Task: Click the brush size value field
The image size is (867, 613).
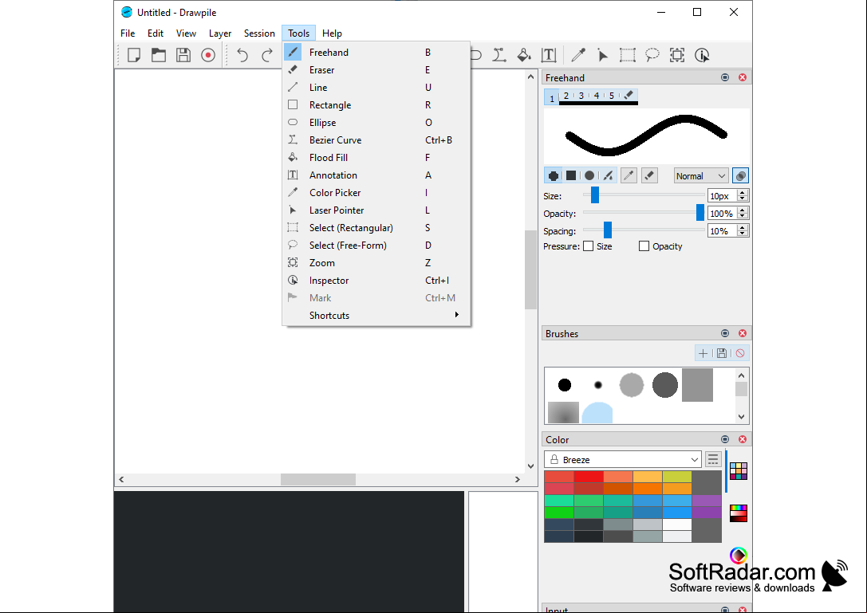Action: click(723, 195)
